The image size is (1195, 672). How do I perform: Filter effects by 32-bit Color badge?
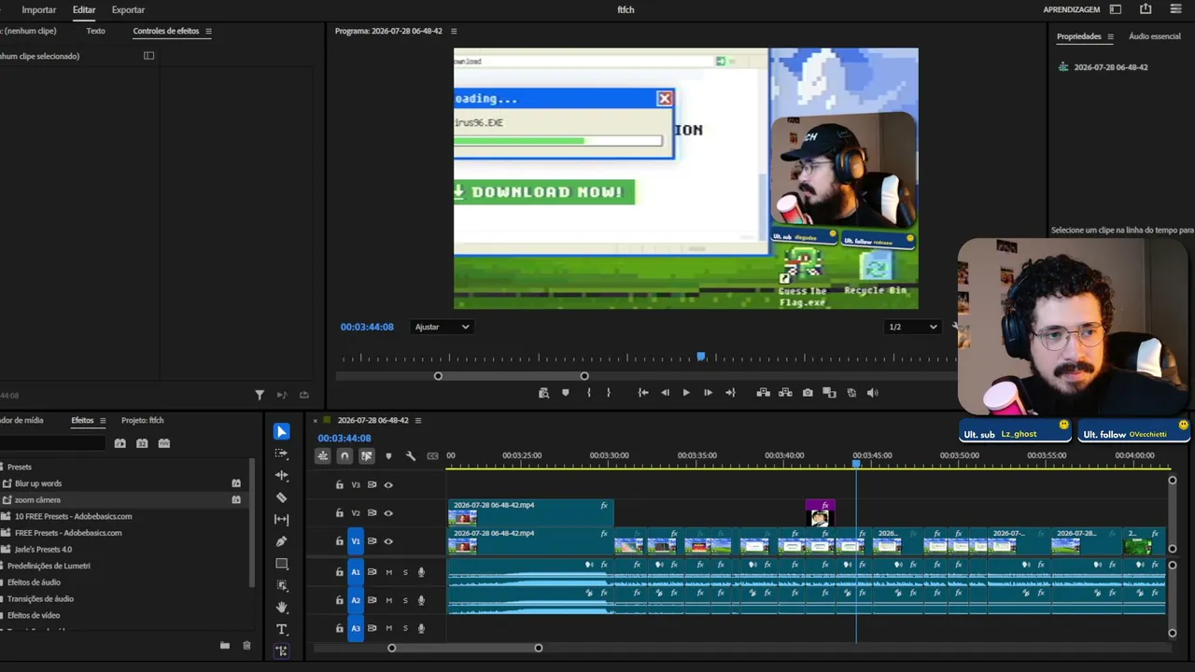(142, 443)
